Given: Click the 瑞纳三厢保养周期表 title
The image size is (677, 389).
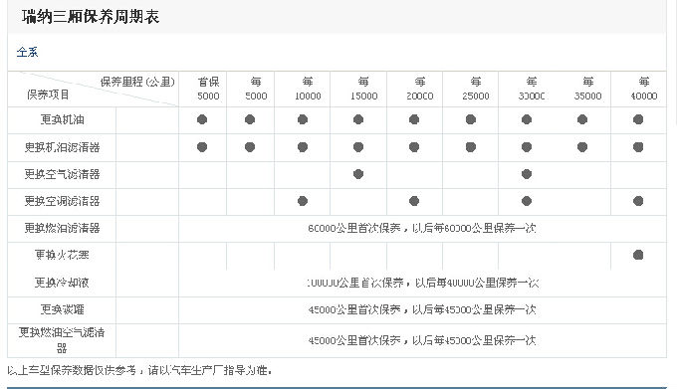Looking at the screenshot, I should pos(91,17).
